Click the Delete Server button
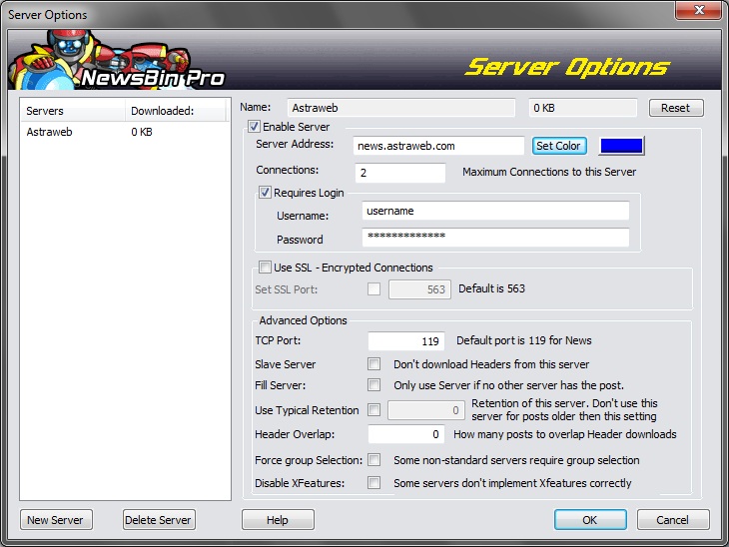The width and height of the screenshot is (729, 547). 159,520
